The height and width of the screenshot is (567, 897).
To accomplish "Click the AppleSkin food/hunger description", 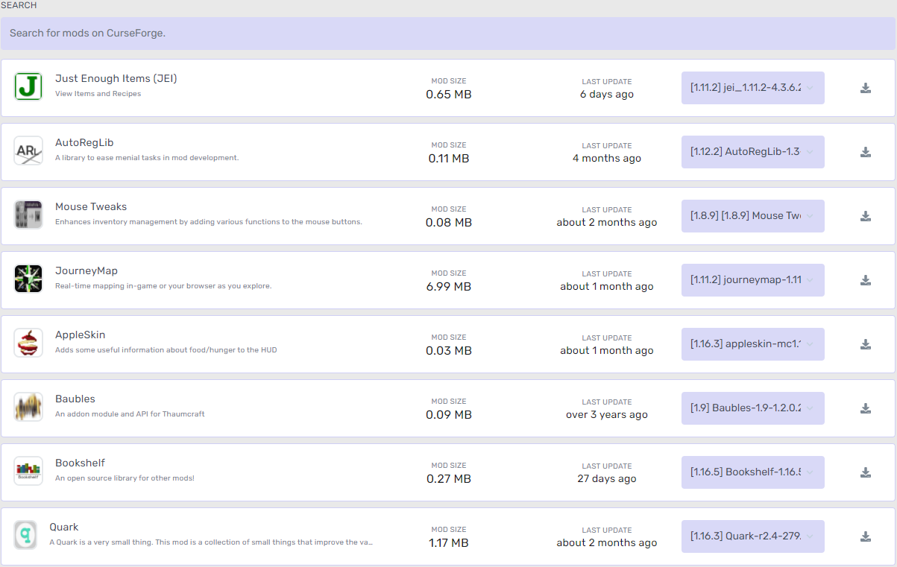I will [166, 350].
